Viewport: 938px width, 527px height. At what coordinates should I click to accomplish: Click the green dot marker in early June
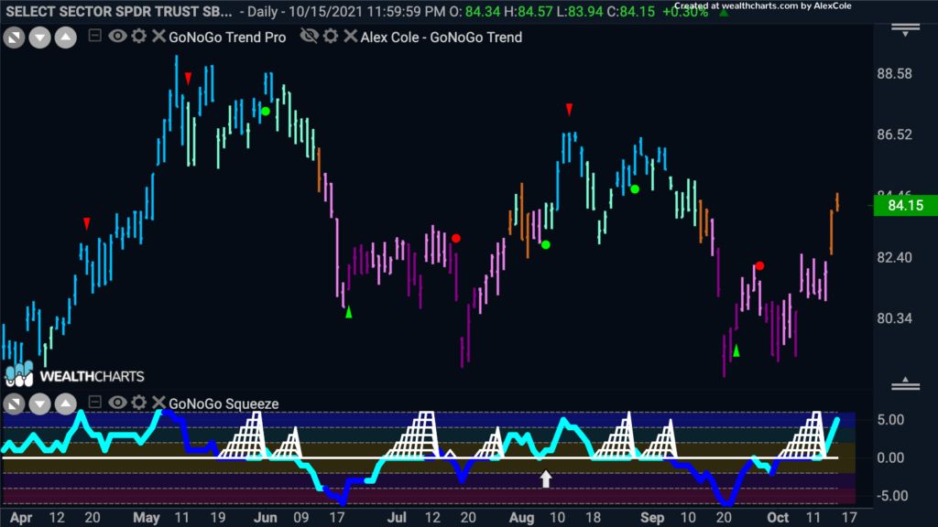coord(266,111)
